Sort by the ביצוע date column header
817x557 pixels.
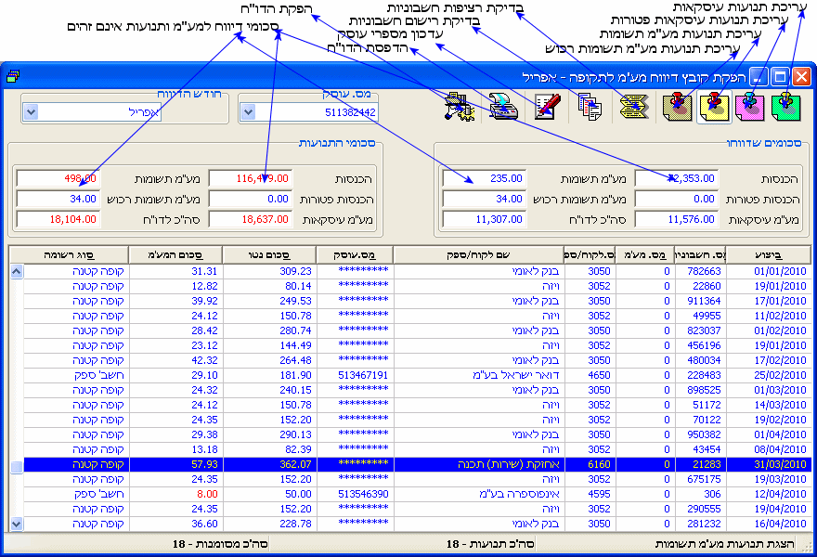pyautogui.click(x=769, y=254)
